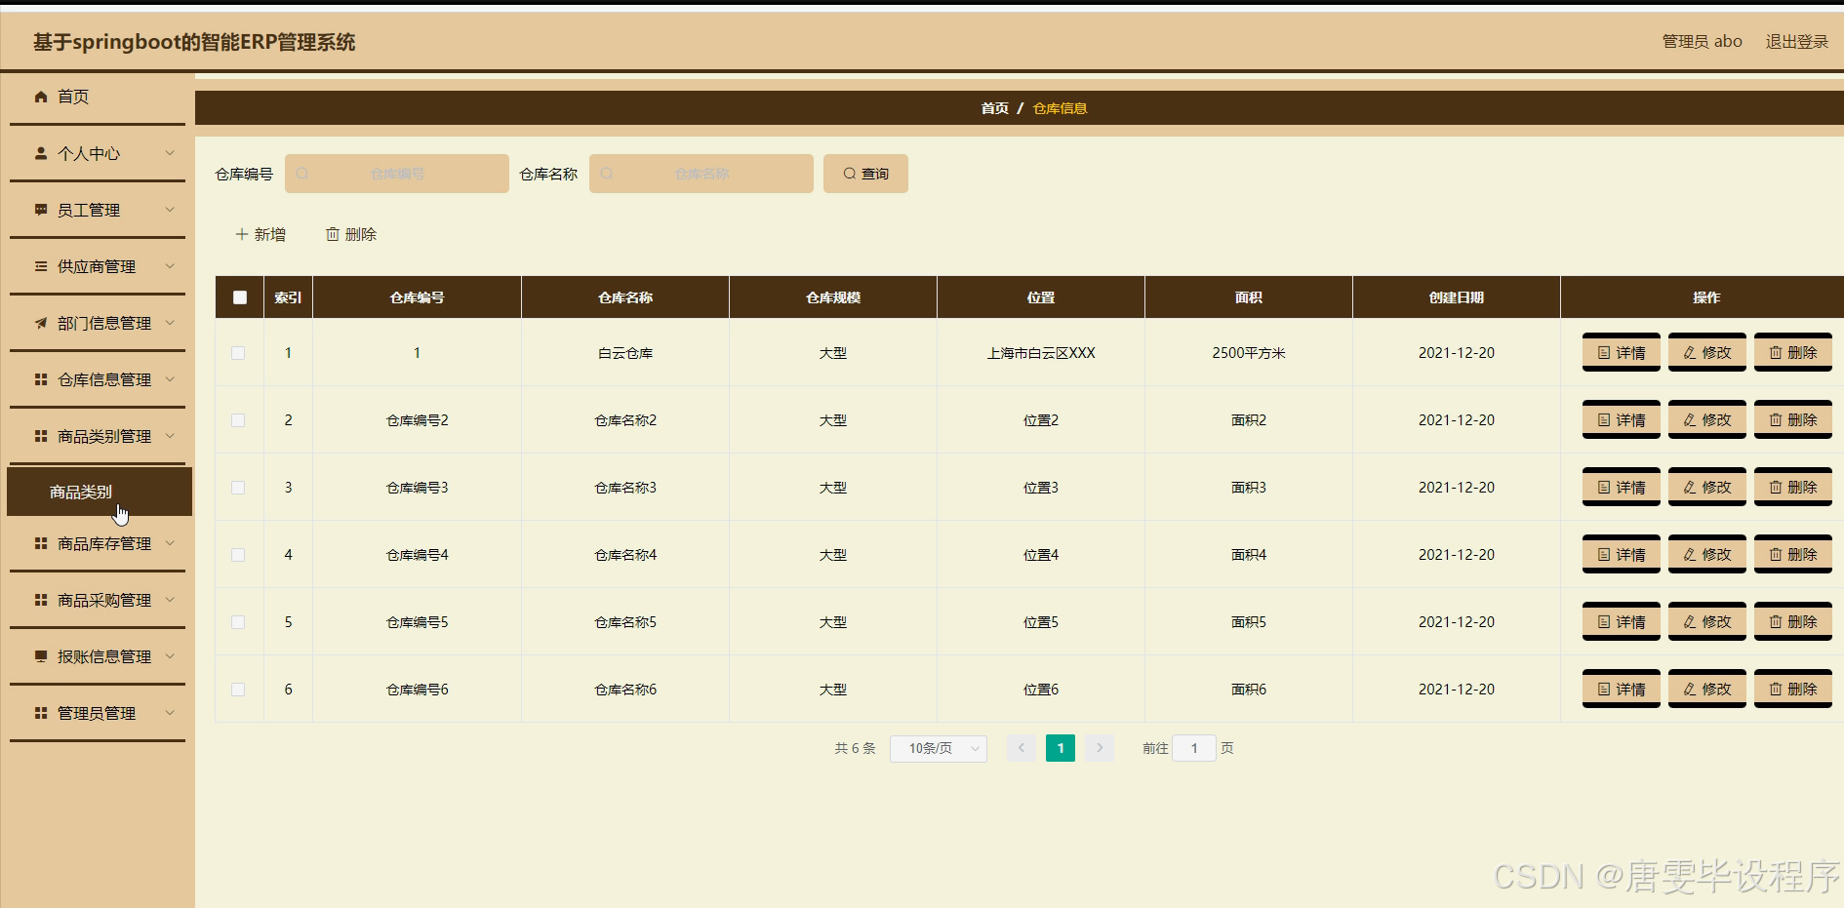Click the home icon beside 首页
The image size is (1844, 908).
coord(41,97)
